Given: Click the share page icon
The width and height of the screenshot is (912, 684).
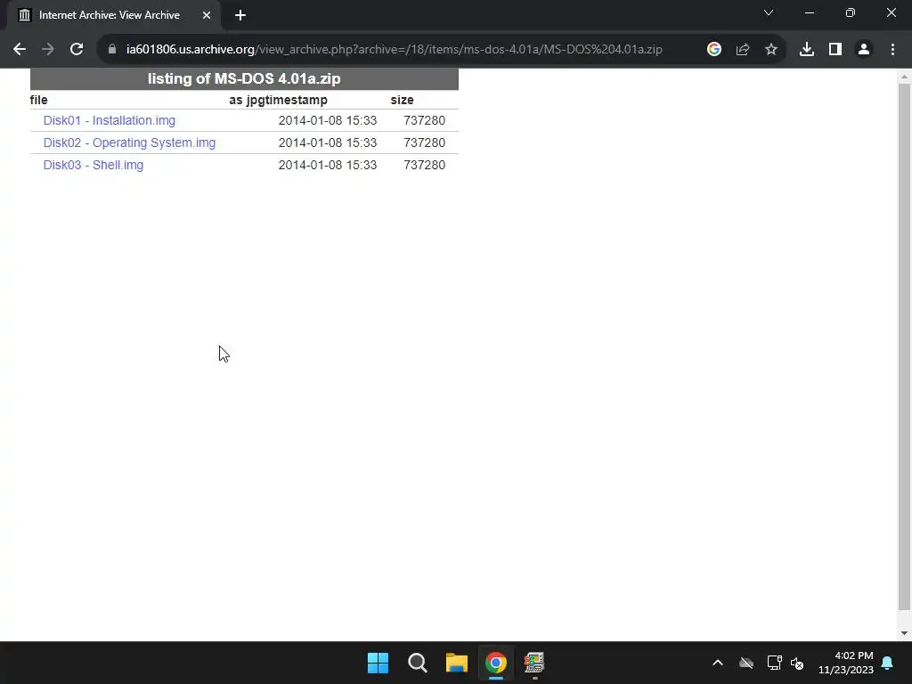Looking at the screenshot, I should (742, 50).
